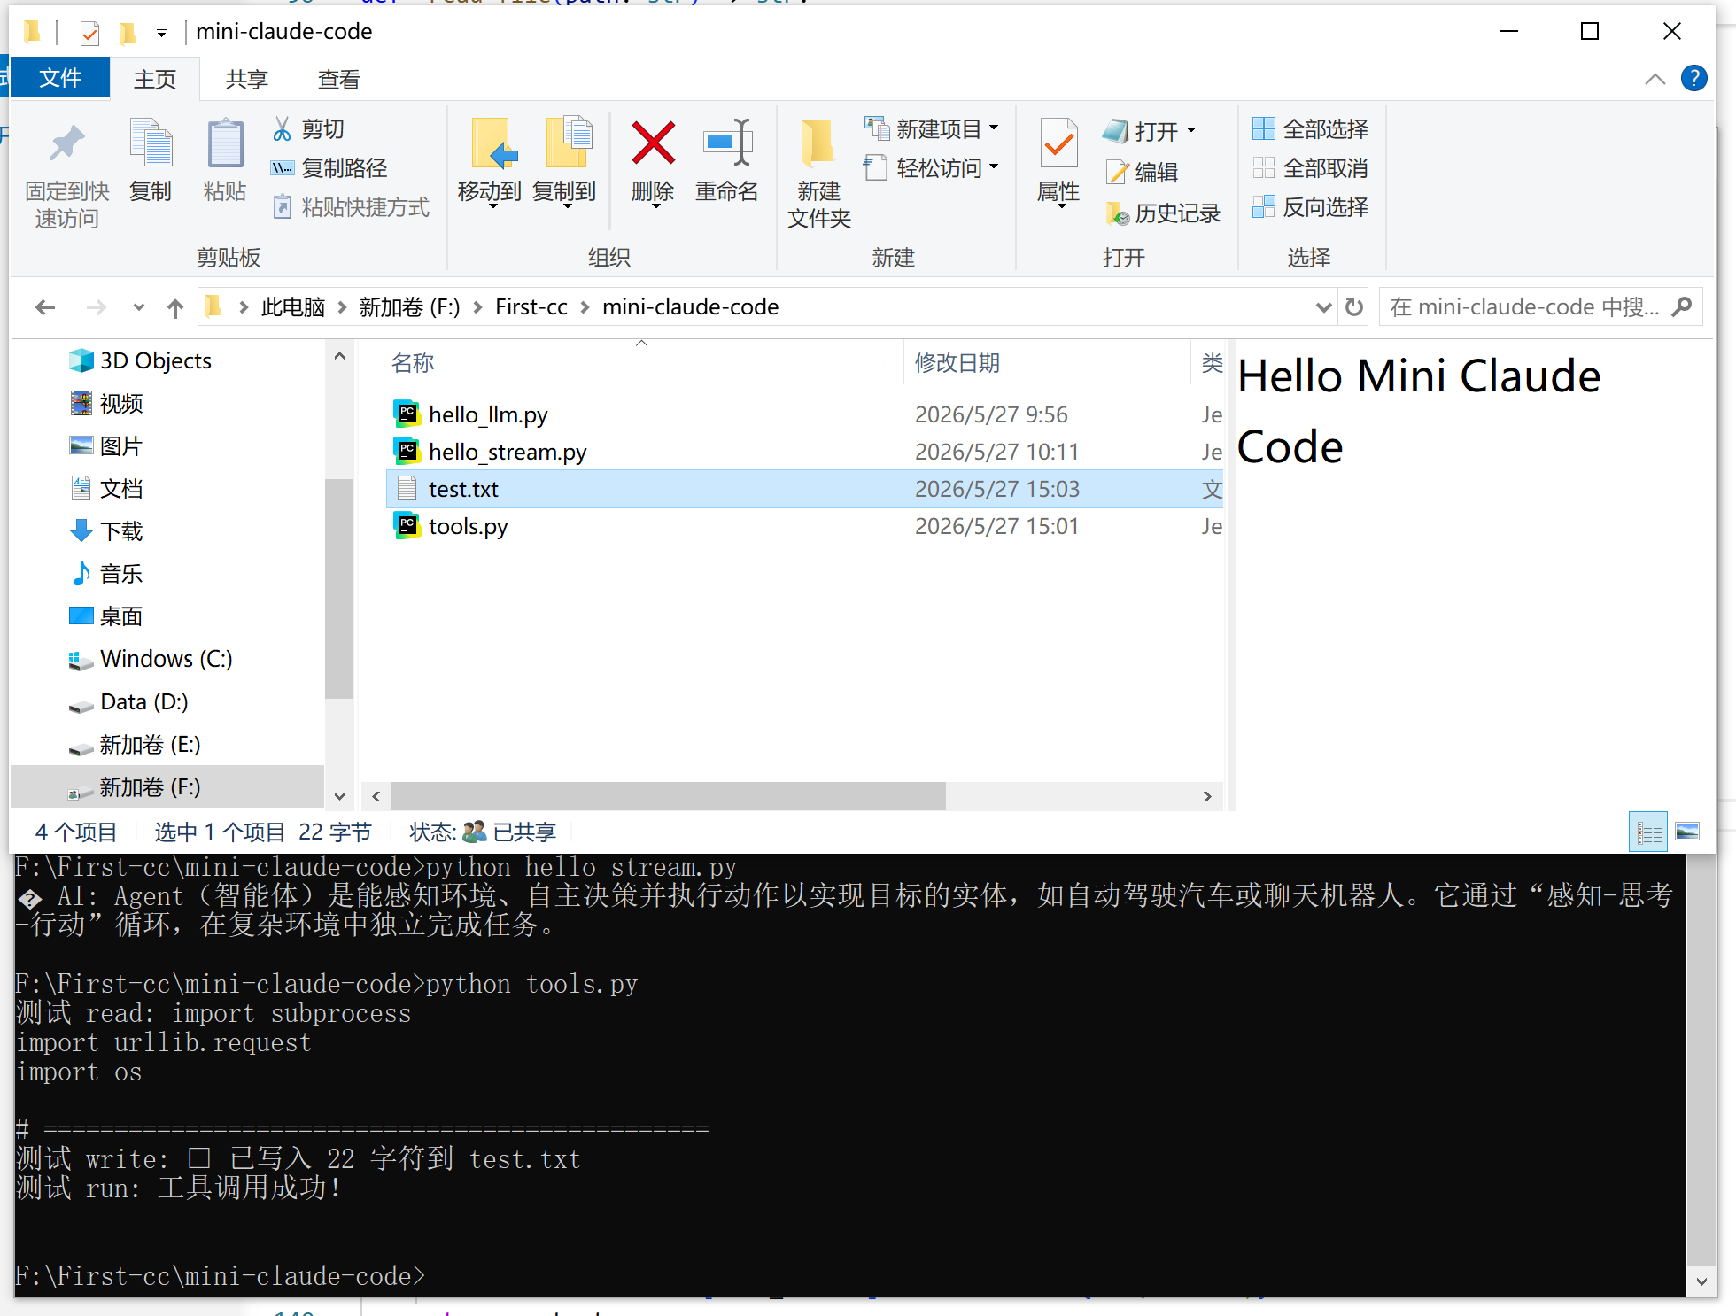Click Select none (全部取消)

(x=1311, y=168)
